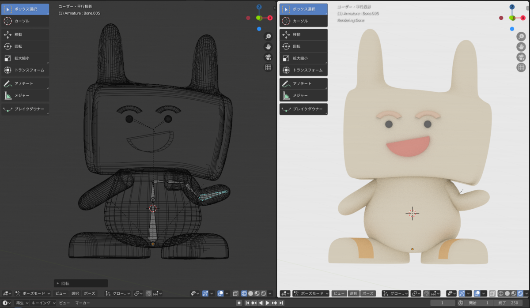530x308 pixels.
Task: Click timeline play forward button
Action: [x=267, y=303]
